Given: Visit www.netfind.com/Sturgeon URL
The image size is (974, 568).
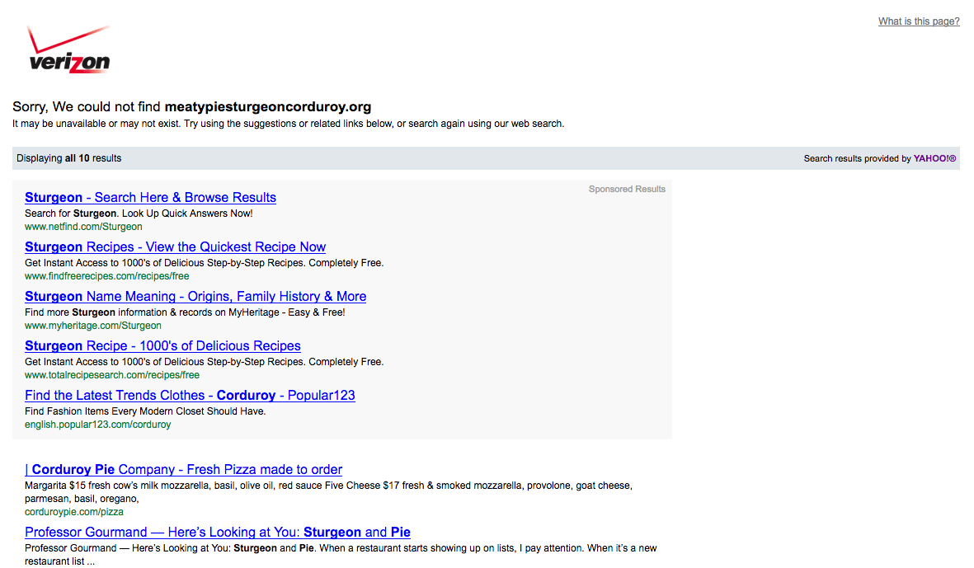Looking at the screenshot, I should pyautogui.click(x=83, y=227).
